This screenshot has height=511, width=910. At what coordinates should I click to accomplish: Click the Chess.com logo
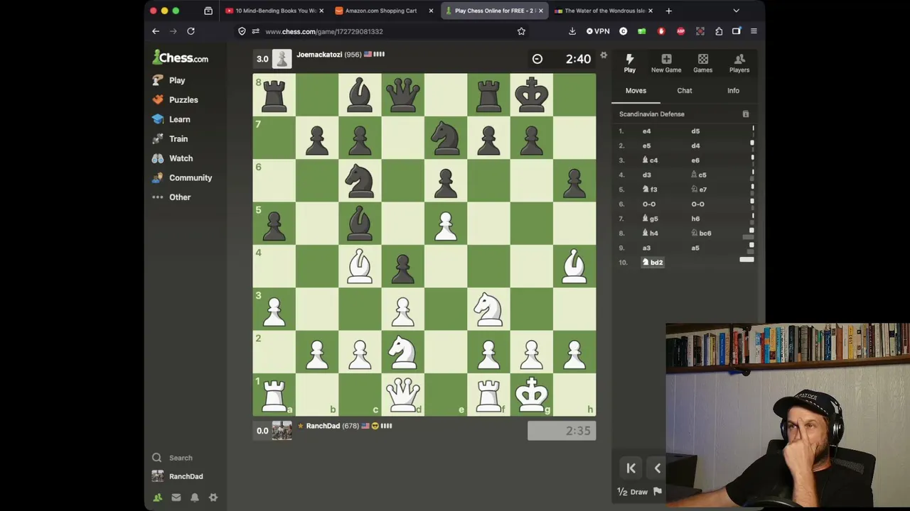[x=181, y=57]
